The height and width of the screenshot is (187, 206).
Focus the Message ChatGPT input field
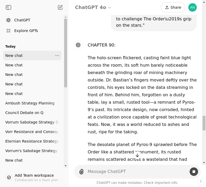(135, 172)
